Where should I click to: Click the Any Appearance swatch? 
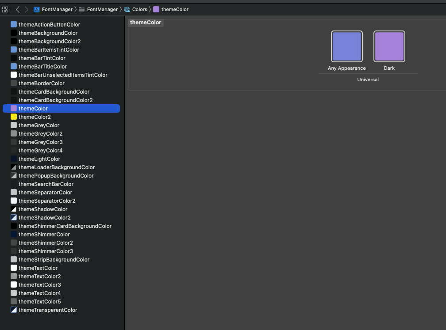click(346, 46)
